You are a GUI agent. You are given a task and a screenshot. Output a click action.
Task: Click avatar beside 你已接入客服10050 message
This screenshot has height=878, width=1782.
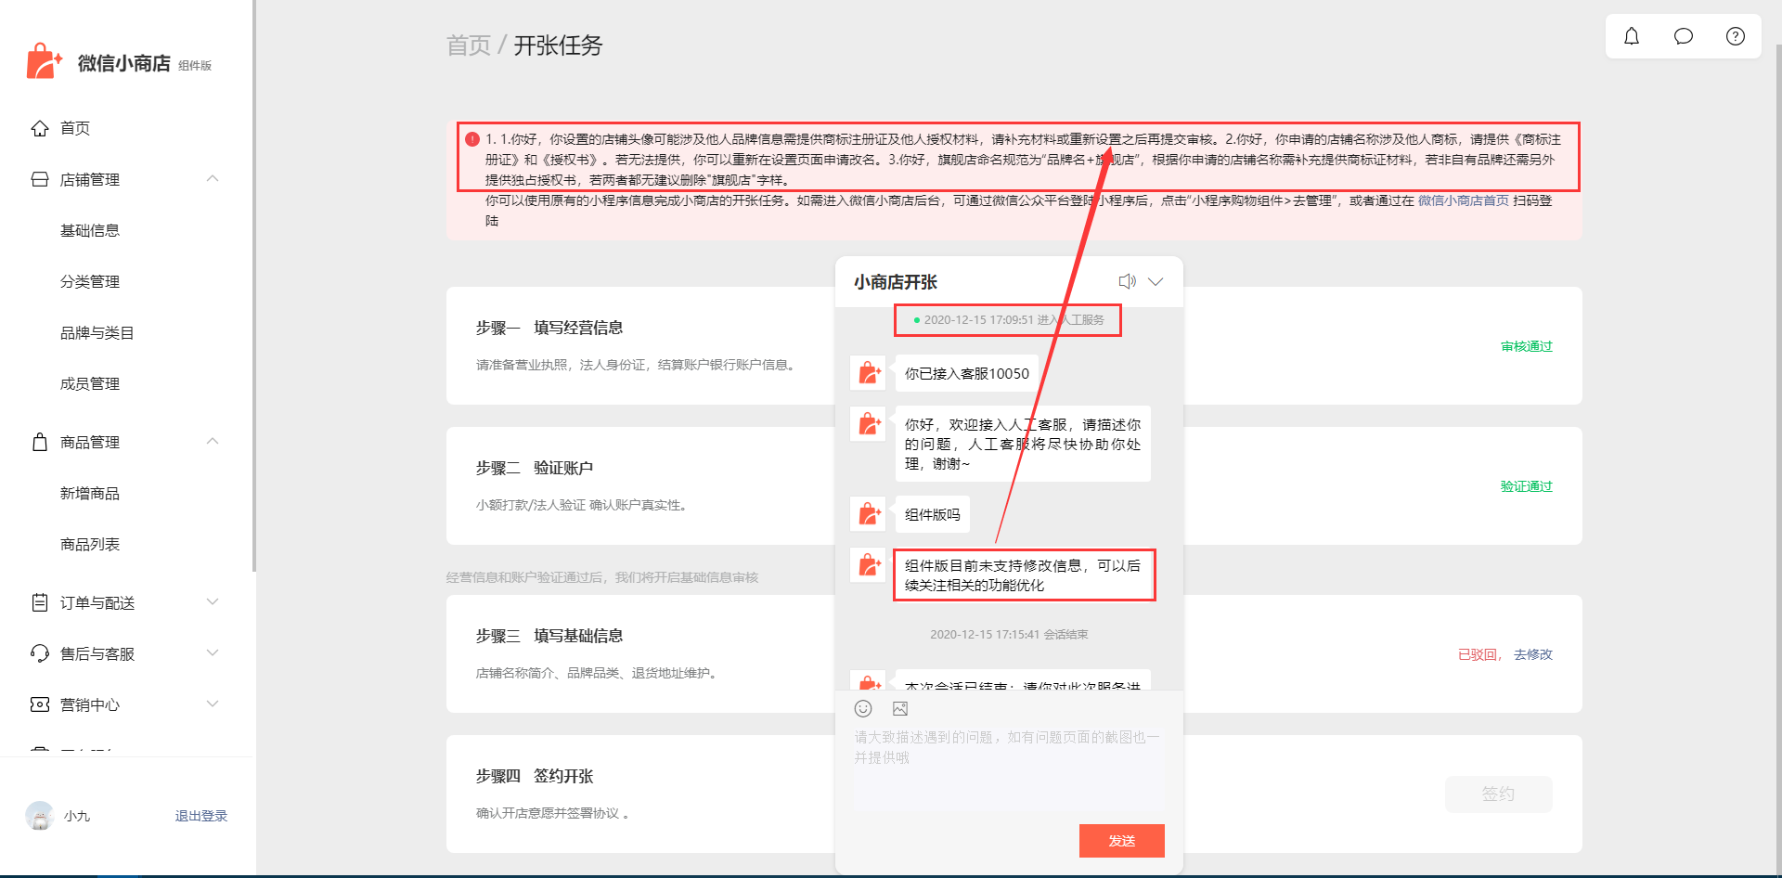868,373
